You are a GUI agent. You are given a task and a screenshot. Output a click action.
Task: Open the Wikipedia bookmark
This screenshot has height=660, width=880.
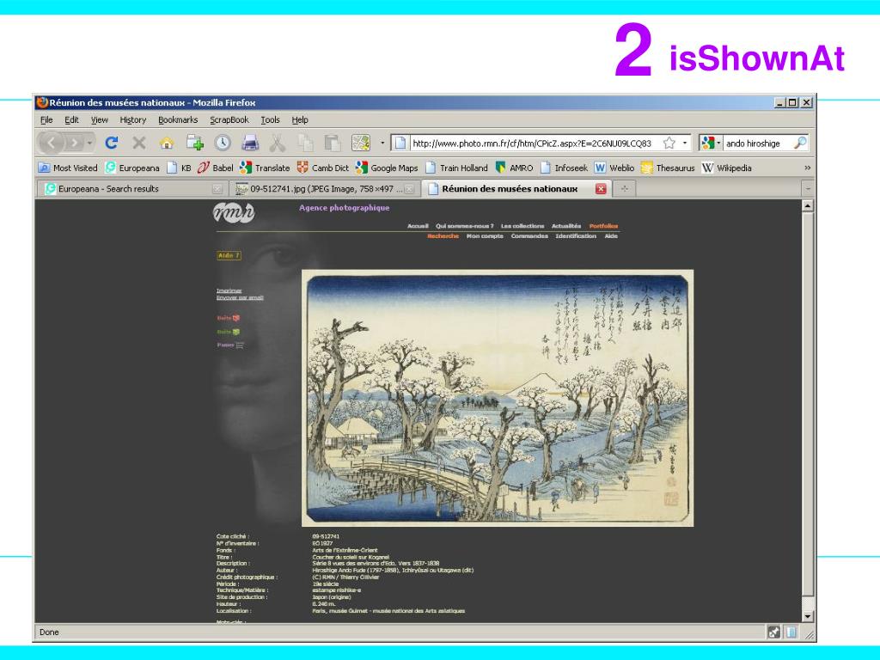(x=727, y=168)
